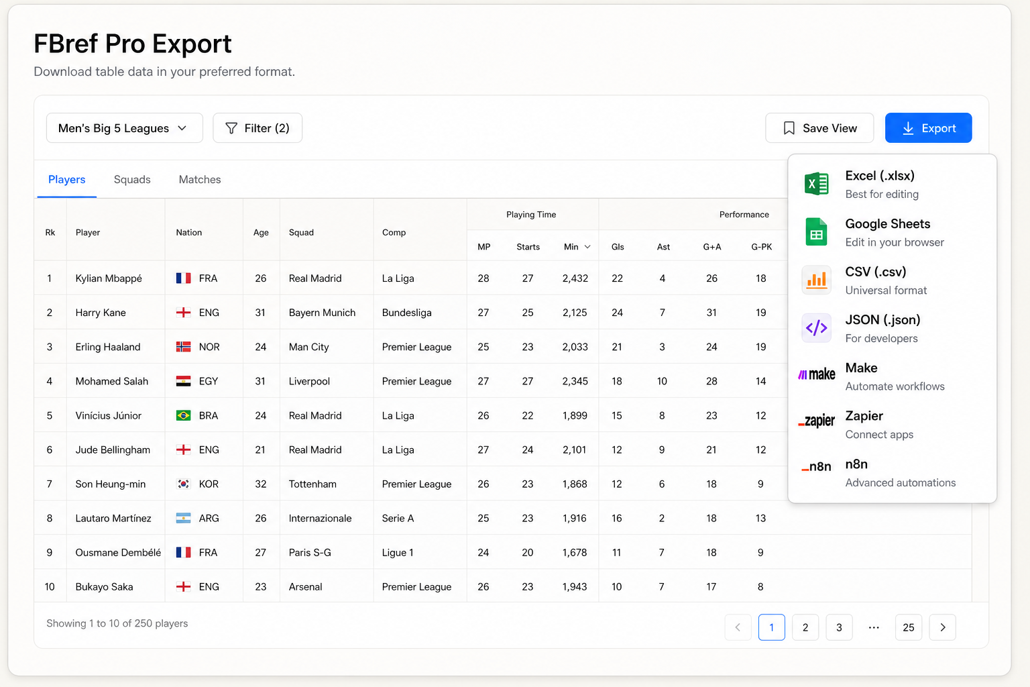The width and height of the screenshot is (1030, 687).
Task: Click France flag in Ousmane Dembélé row
Action: click(183, 553)
